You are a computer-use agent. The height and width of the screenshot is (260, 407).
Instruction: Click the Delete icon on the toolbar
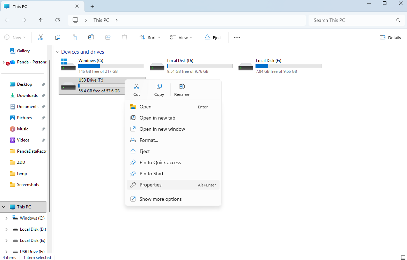(125, 37)
